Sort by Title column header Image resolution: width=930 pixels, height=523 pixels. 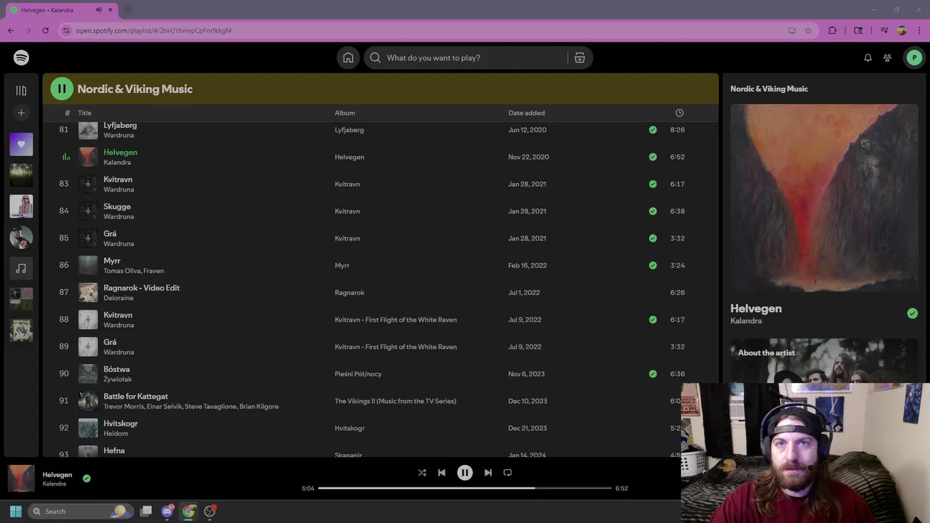click(85, 113)
